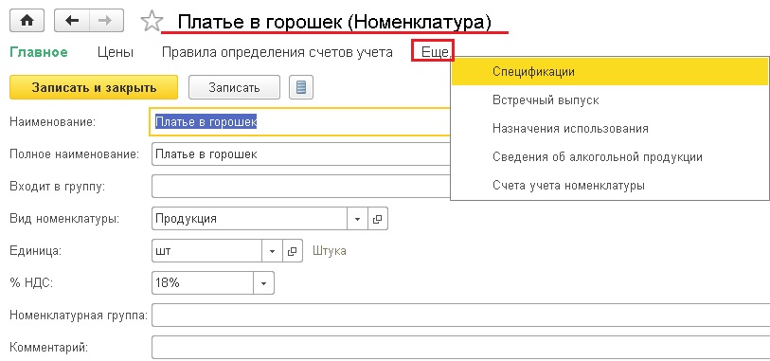Viewport: 770px width, 361px height.
Task: Click the title Платье в горошек (Номенклатура)
Action: [334, 22]
